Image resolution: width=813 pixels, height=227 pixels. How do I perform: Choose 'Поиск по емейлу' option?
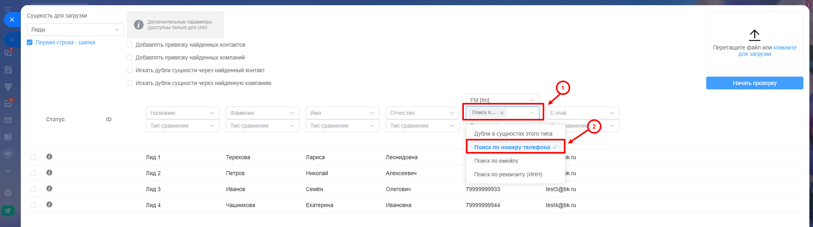pos(496,161)
